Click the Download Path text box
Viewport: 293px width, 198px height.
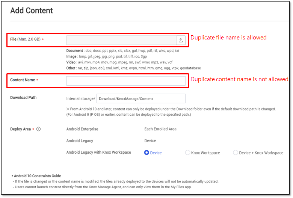pyautogui.click(x=141, y=98)
